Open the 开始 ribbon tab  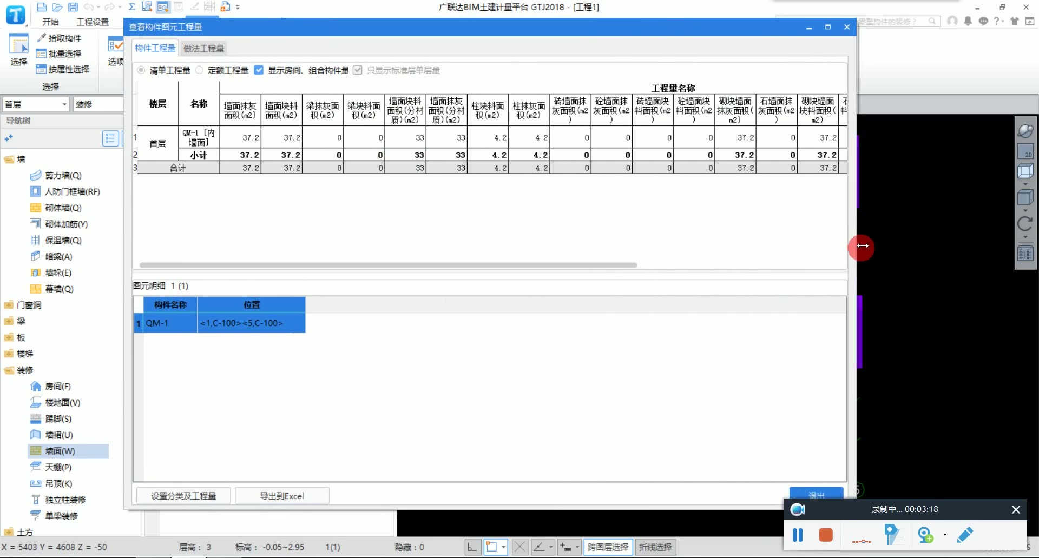tap(50, 22)
